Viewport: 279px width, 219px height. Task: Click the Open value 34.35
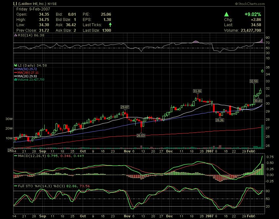pos(44,14)
